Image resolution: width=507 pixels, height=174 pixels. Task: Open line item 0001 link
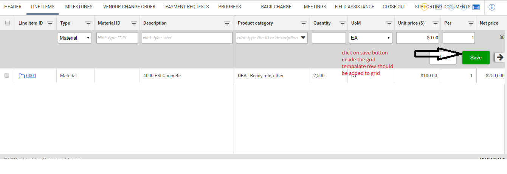[x=31, y=76]
